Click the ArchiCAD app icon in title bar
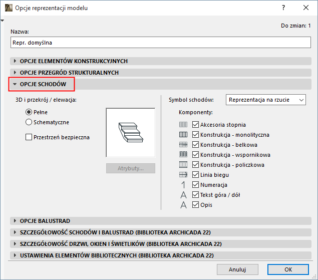Image resolution: width=318 pixels, height=280 pixels. pos(9,8)
